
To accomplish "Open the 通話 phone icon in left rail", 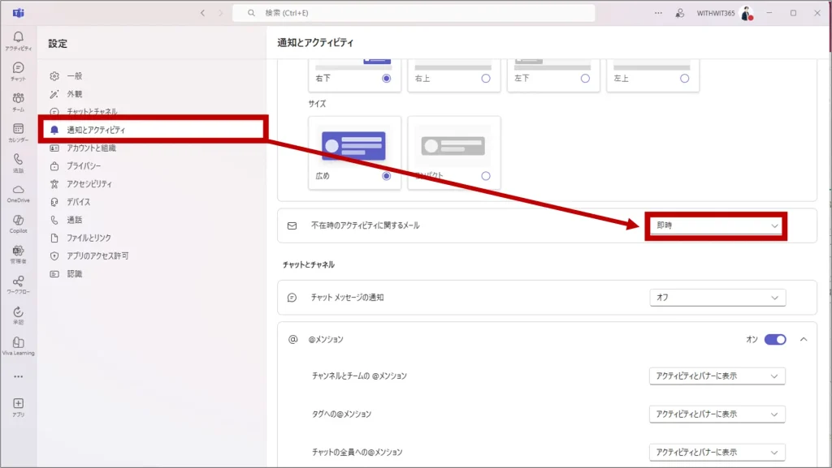I will click(18, 162).
